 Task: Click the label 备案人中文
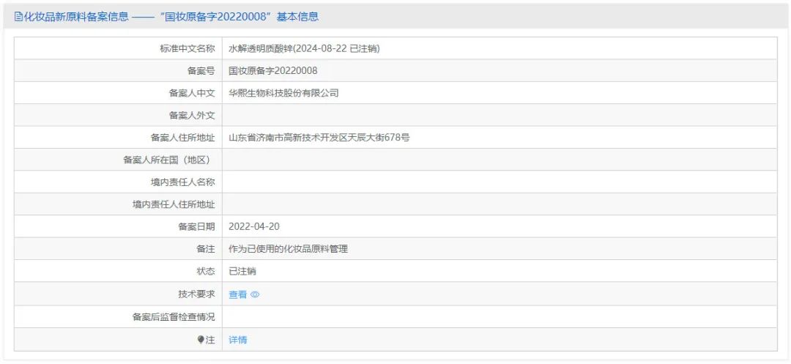(x=192, y=93)
